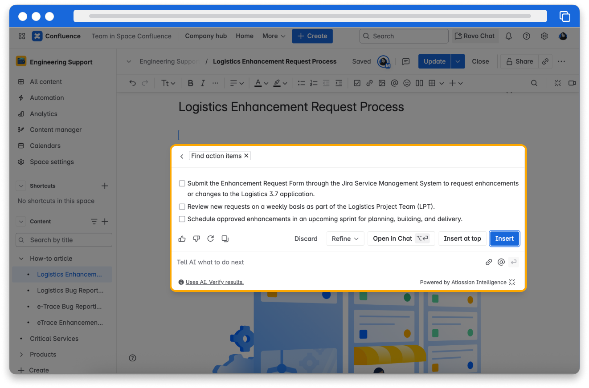
Task: Open Company hub
Action: (x=206, y=36)
